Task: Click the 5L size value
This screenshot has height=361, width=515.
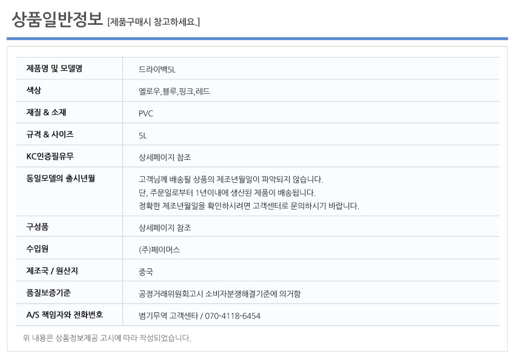Action: [x=142, y=136]
